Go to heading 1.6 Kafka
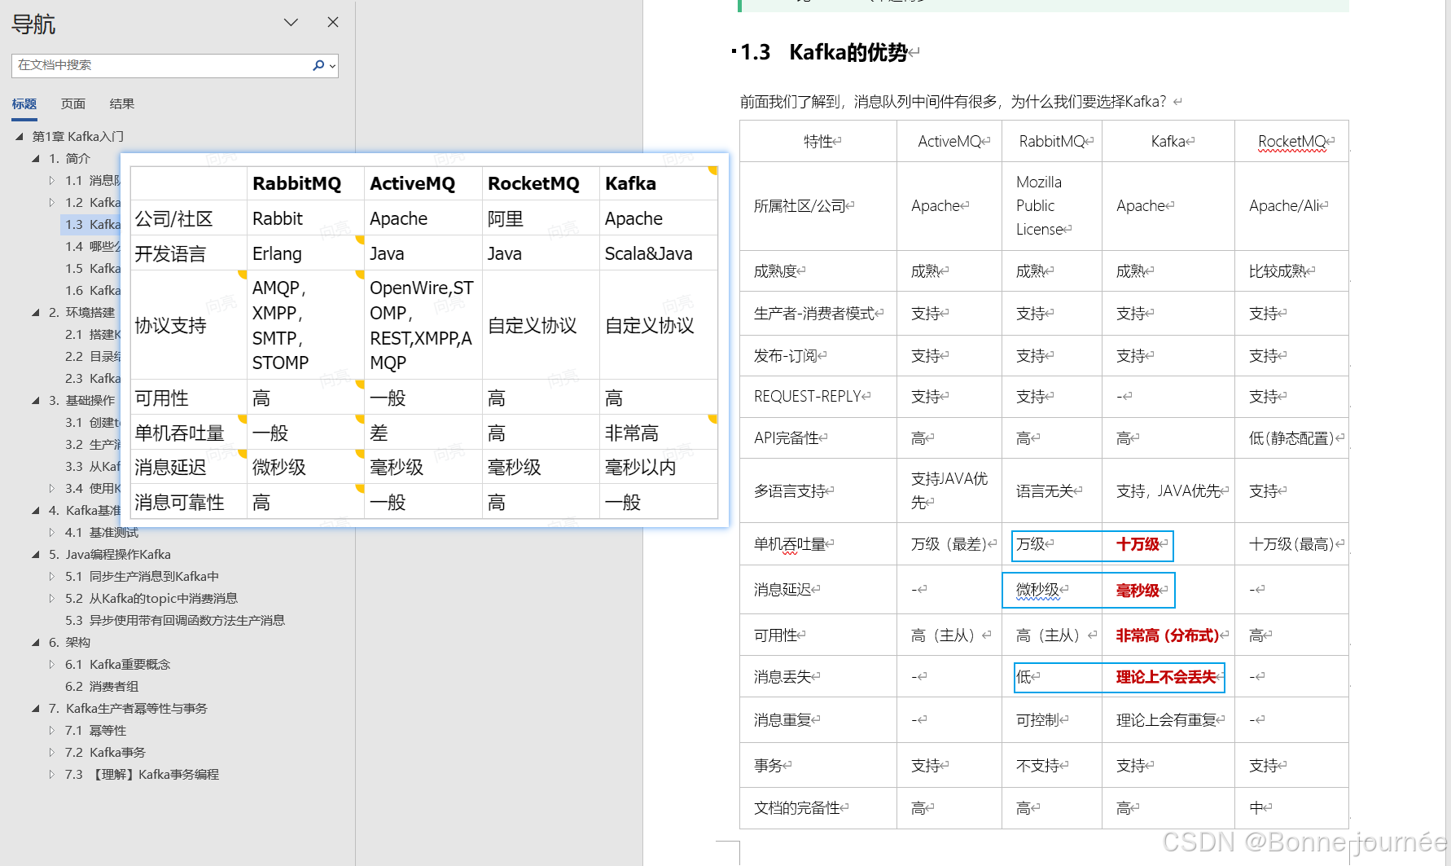Viewport: 1451px width, 866px height. click(x=92, y=290)
